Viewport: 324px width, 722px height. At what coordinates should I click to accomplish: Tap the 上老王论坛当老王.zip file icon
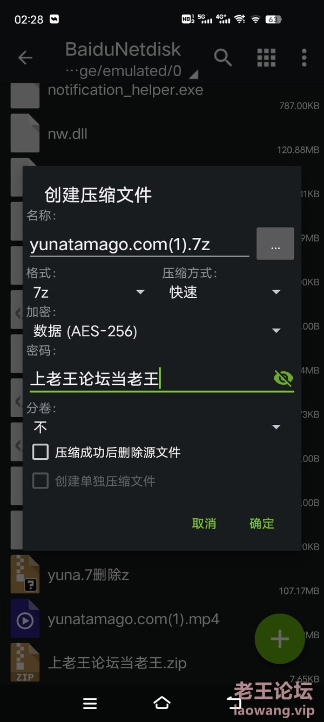click(25, 663)
